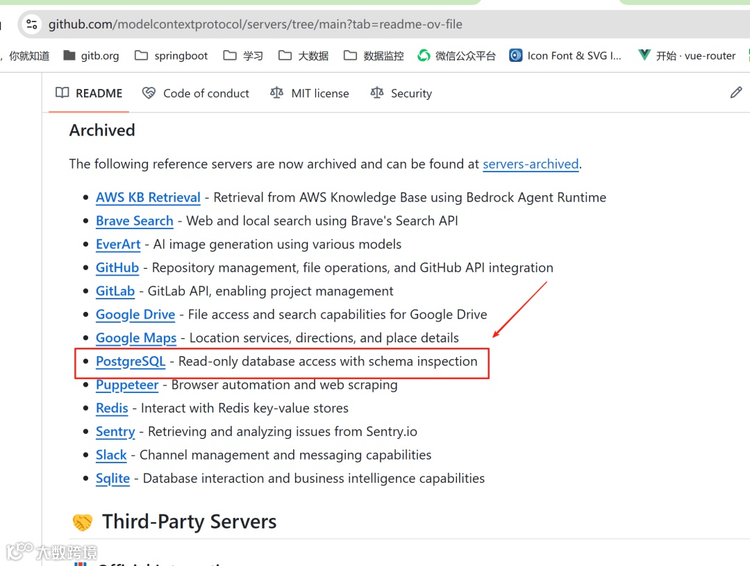The width and height of the screenshot is (750, 566).
Task: Open the Sqlite link
Action: coord(113,479)
